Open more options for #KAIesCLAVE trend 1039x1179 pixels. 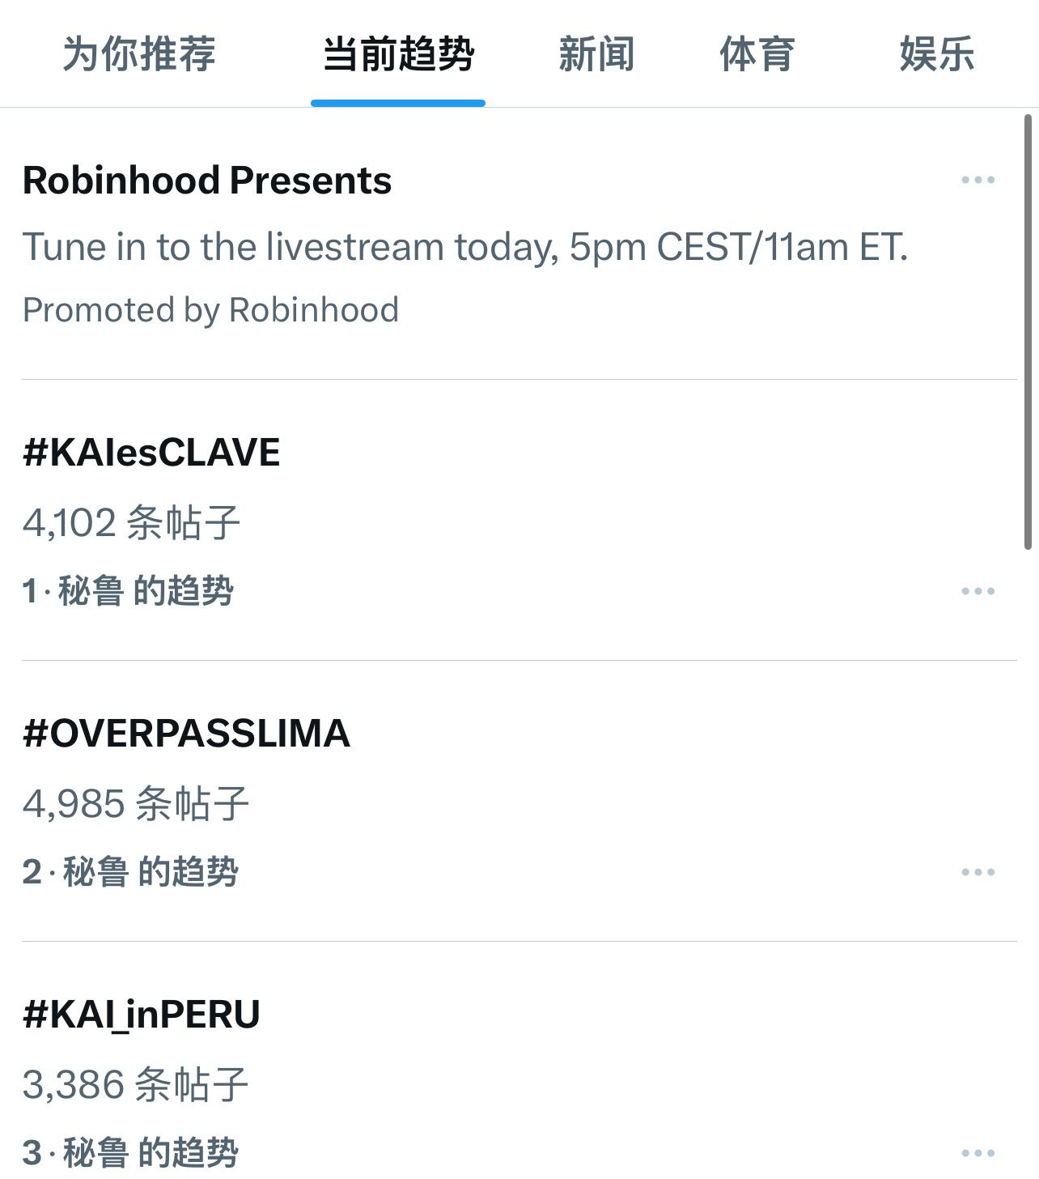(978, 591)
